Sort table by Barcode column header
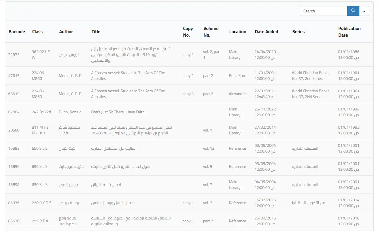Viewport: 378px width, 231px height. click(17, 32)
